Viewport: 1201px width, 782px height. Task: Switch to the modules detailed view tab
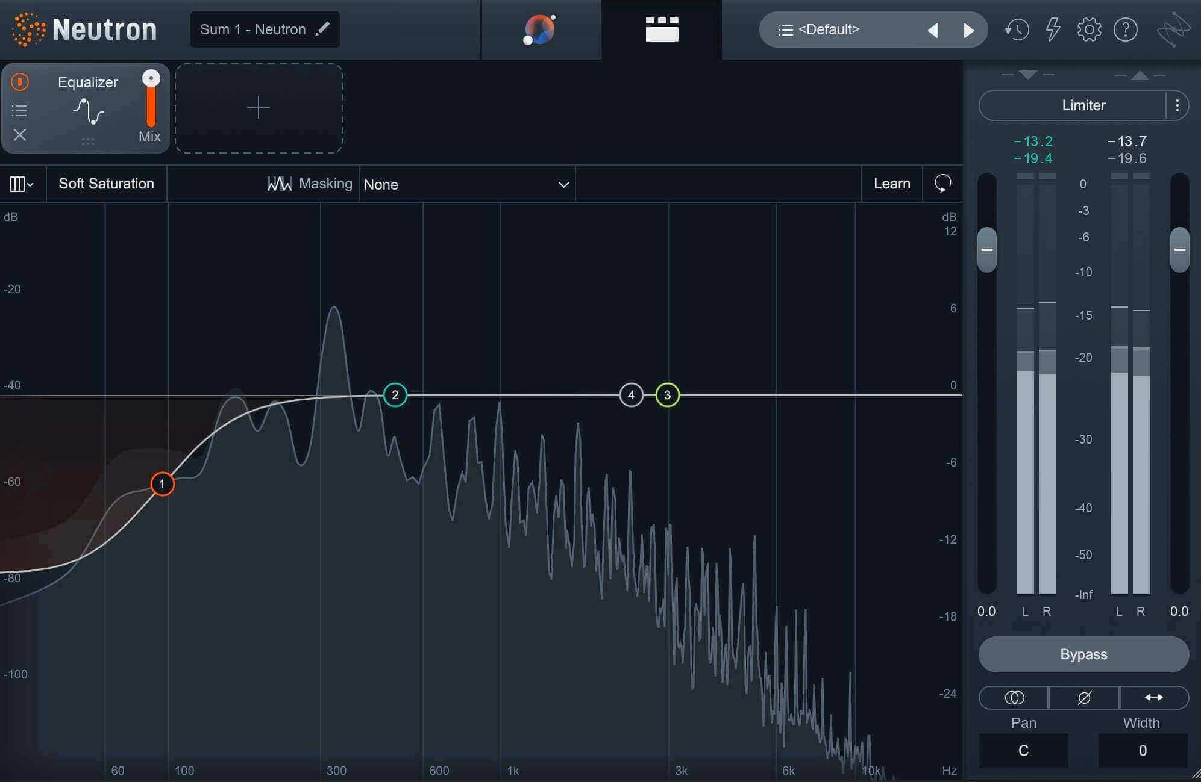tap(662, 29)
